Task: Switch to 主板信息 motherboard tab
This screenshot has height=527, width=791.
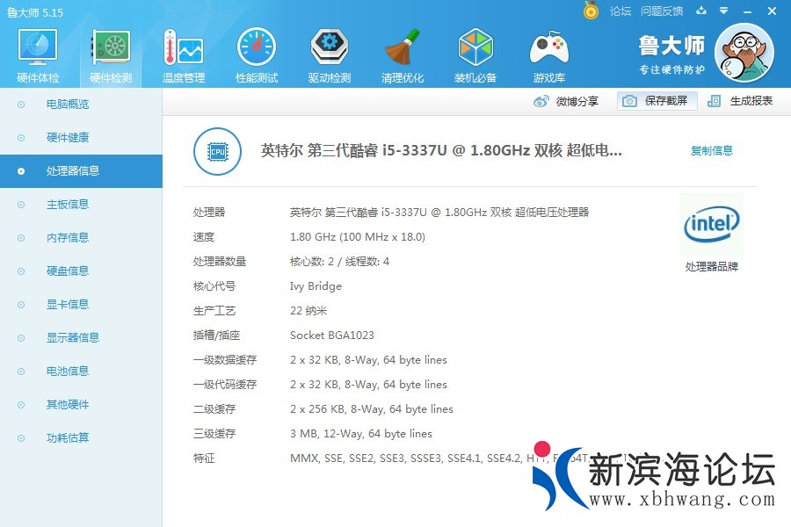Action: (68, 205)
